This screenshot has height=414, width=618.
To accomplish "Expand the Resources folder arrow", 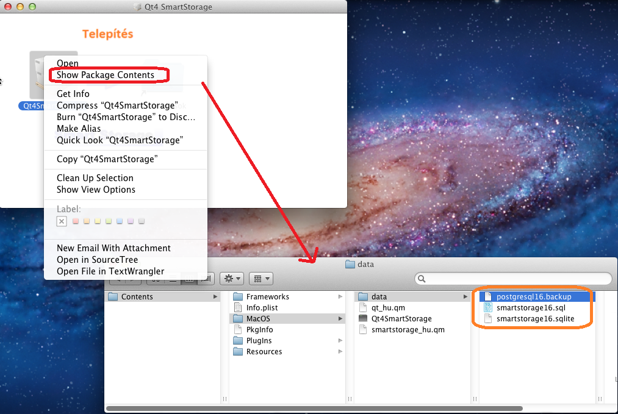I will click(340, 352).
